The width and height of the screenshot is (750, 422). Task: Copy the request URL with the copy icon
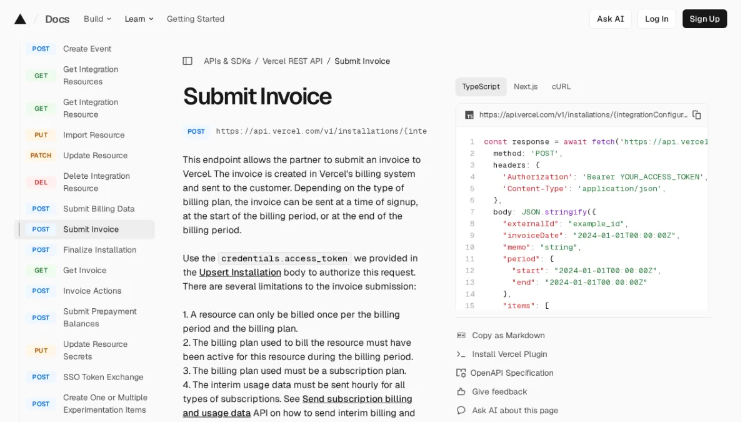(x=697, y=115)
